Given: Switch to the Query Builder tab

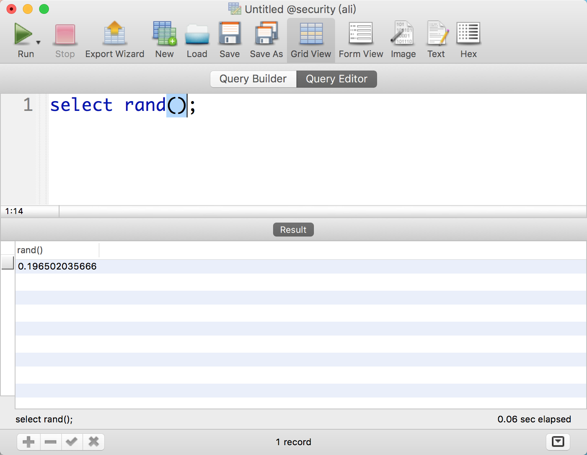Looking at the screenshot, I should 253,79.
